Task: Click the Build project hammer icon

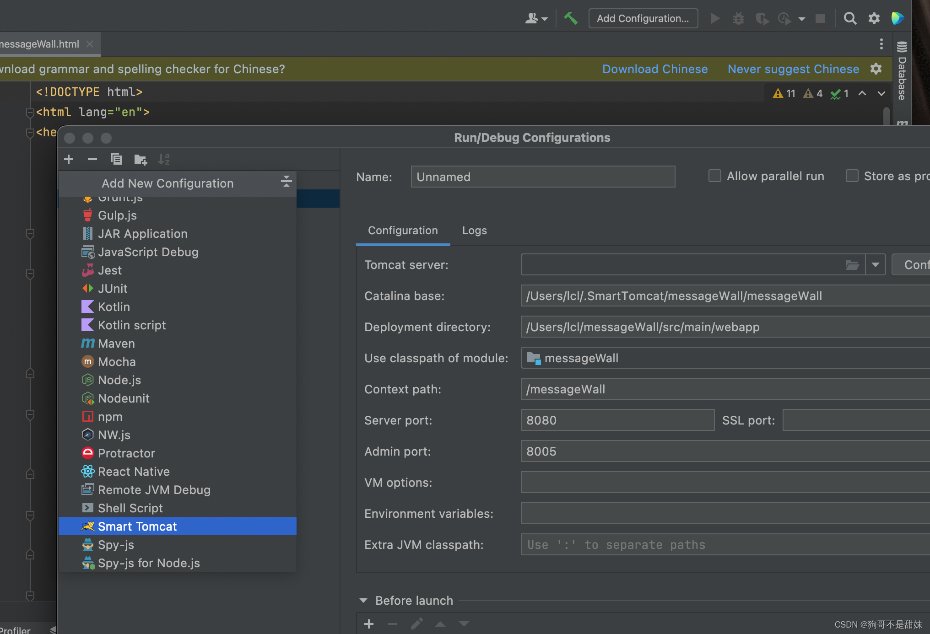Action: click(570, 18)
